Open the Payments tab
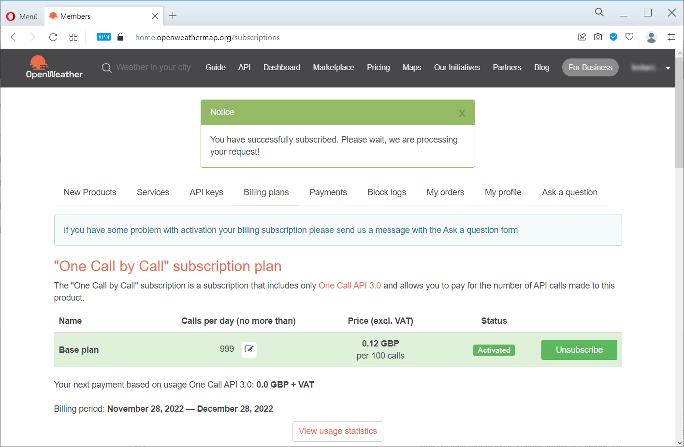 click(x=328, y=192)
